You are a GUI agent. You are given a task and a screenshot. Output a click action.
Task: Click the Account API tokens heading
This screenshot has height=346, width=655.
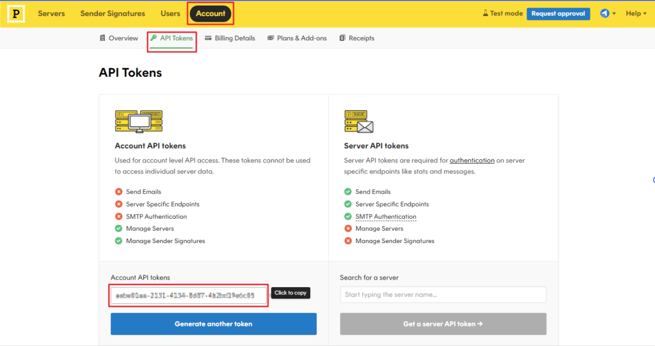pos(150,146)
